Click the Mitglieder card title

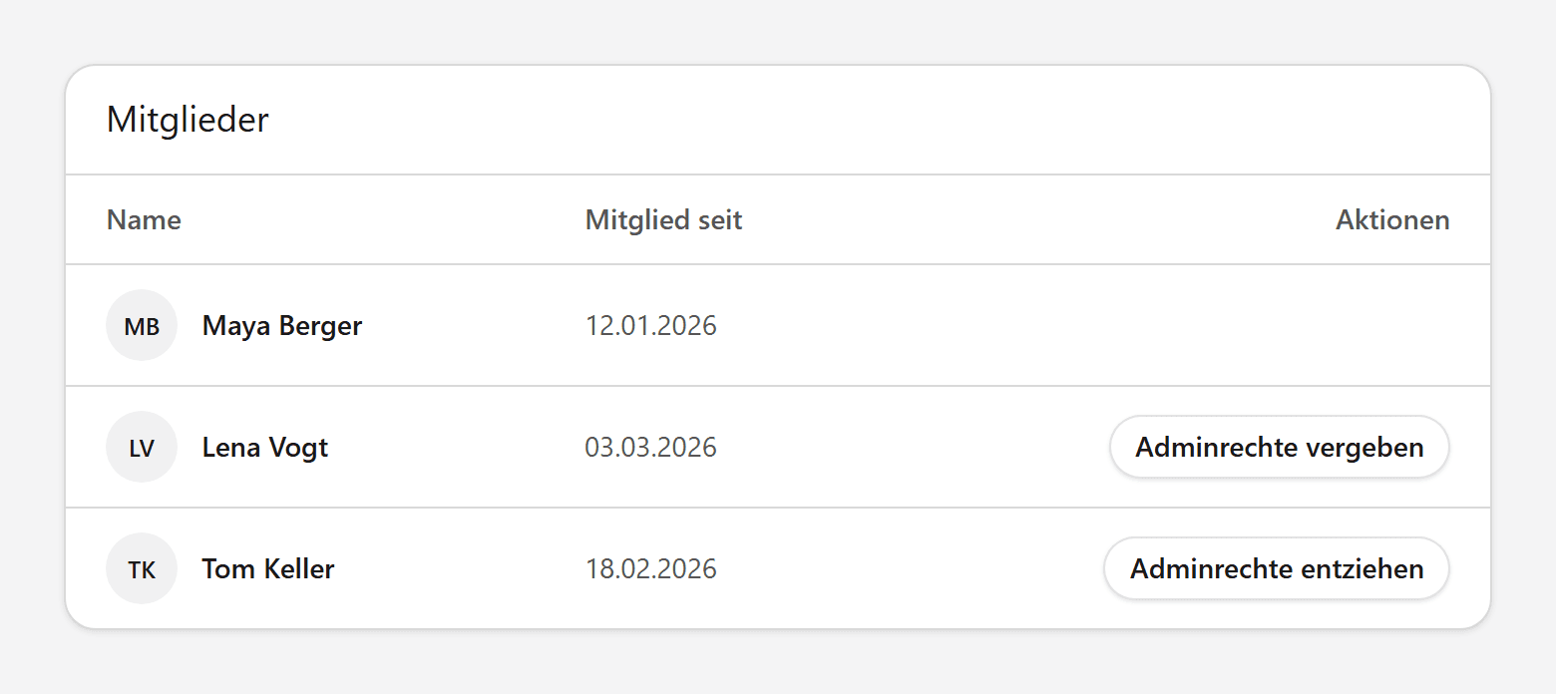point(188,120)
